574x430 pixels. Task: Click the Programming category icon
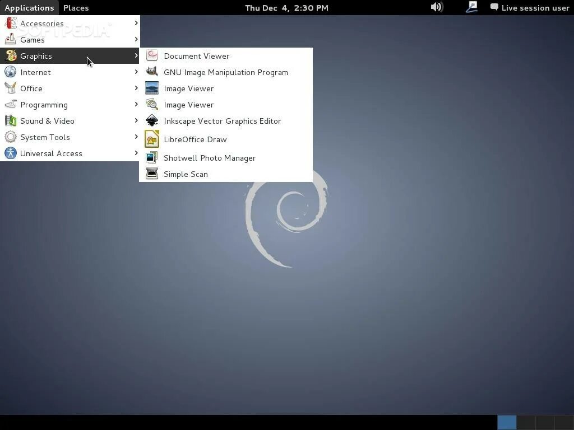(11, 105)
